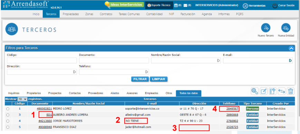Click lookup icon in E-mail field

[x=290, y=60]
